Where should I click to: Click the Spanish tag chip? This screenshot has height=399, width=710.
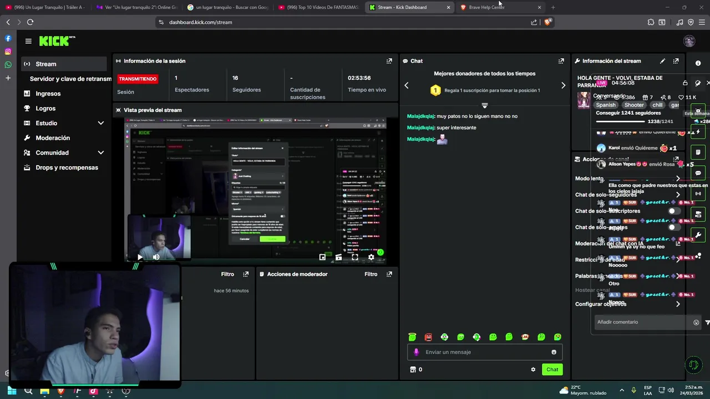(606, 105)
